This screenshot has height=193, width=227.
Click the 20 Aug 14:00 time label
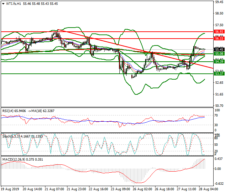pyautogui.click(x=32, y=189)
